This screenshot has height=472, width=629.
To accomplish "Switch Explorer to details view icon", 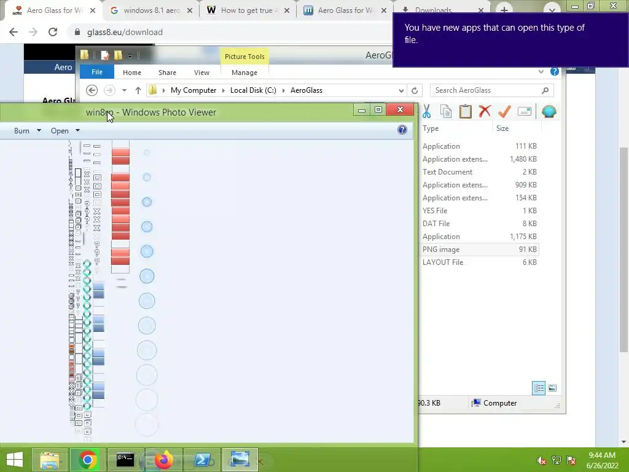I will [538, 388].
